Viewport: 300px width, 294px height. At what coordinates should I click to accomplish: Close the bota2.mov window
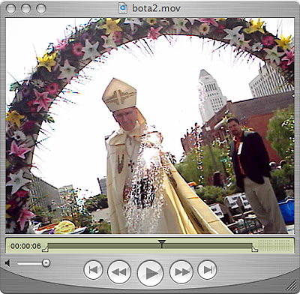(10, 9)
